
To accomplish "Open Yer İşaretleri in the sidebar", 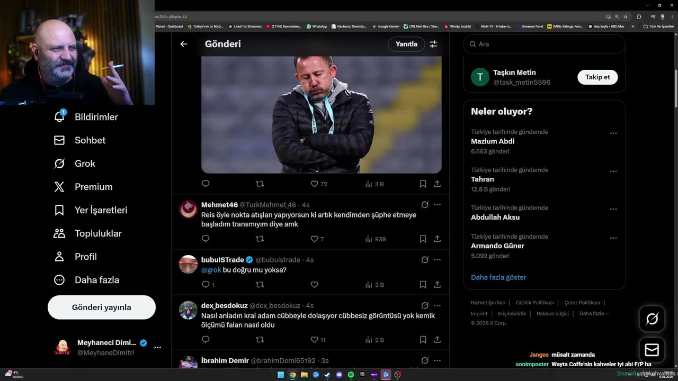I will (x=91, y=210).
